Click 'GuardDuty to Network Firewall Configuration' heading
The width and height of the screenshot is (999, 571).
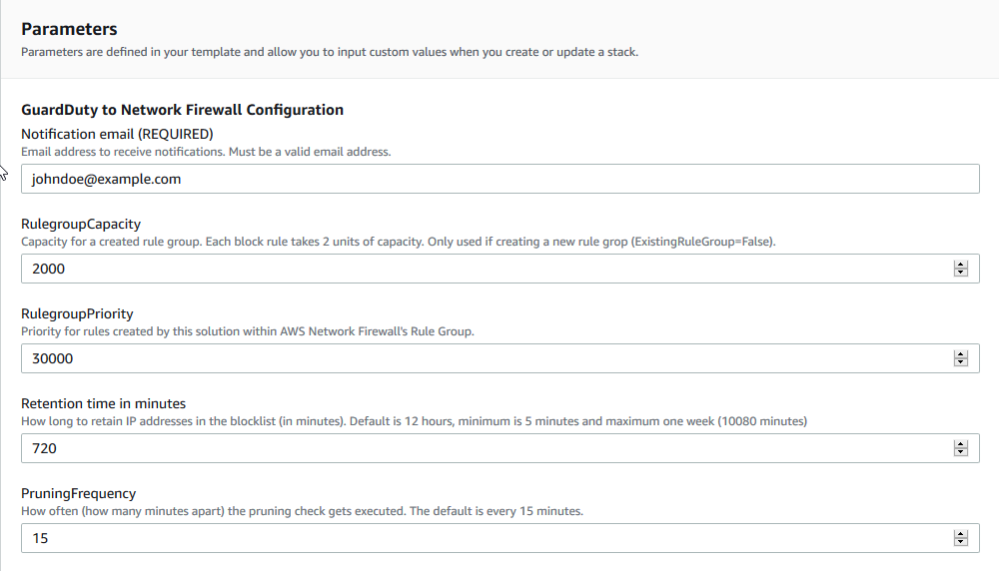[x=182, y=110]
